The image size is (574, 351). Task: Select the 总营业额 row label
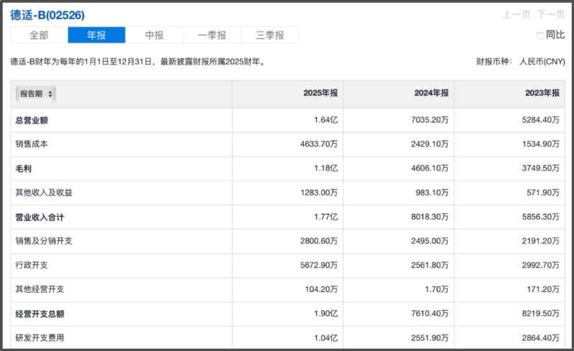pyautogui.click(x=32, y=120)
